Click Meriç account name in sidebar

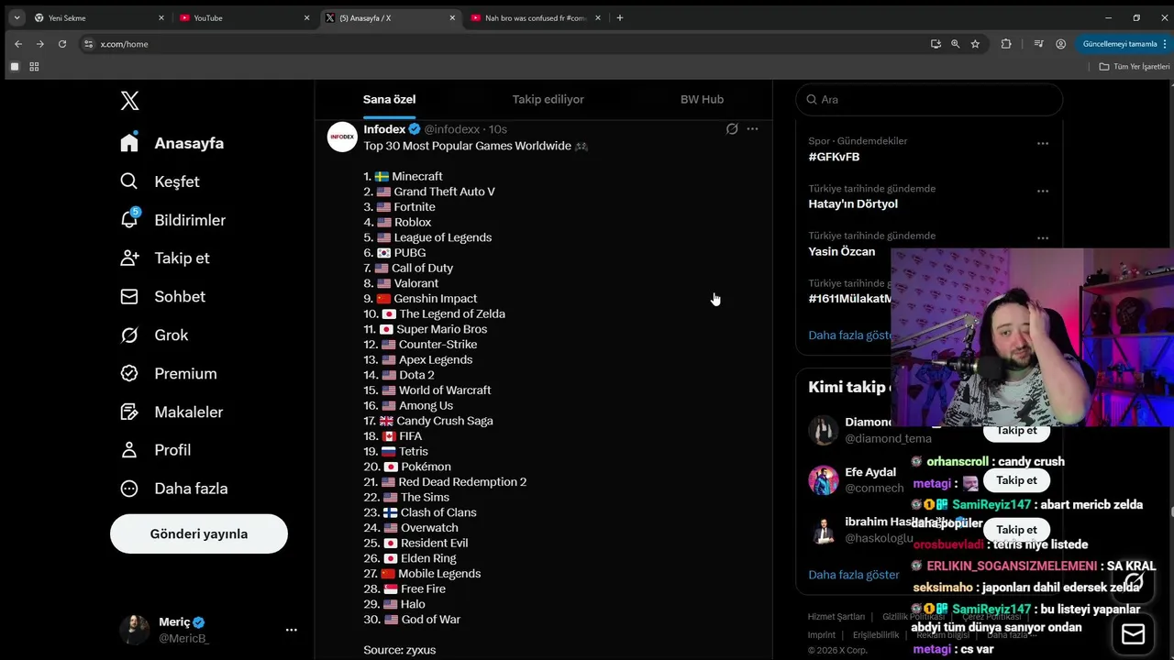coord(174,622)
